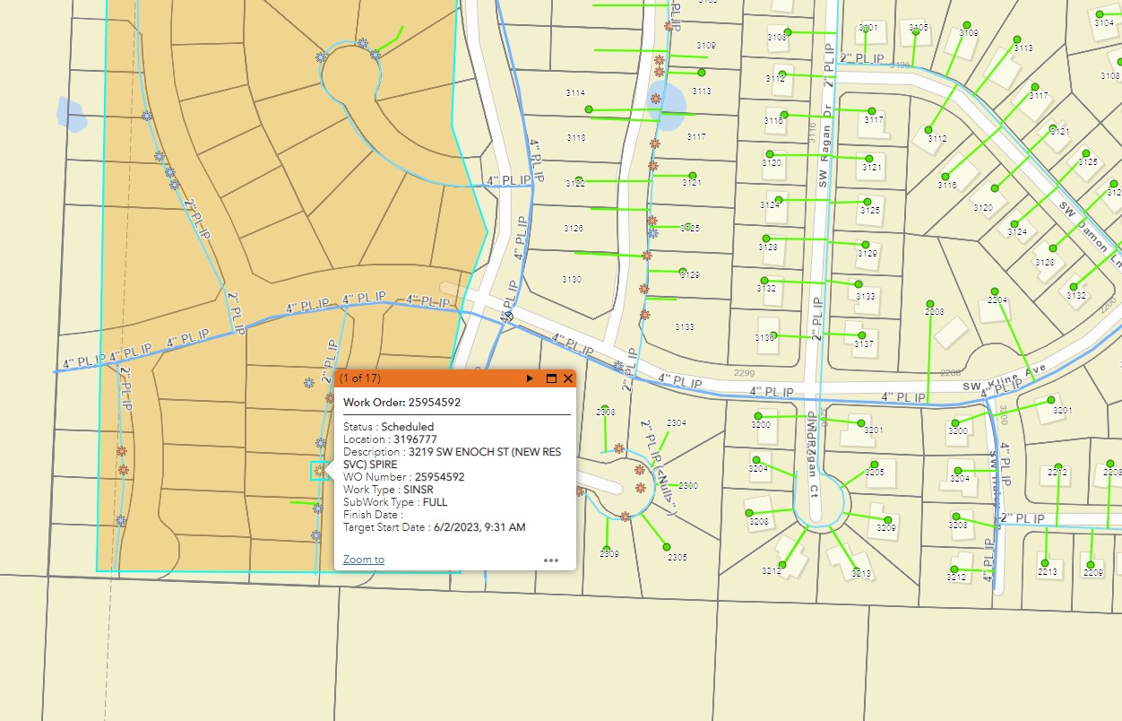Click the valve symbol at the street intersection
The height and width of the screenshot is (721, 1122).
point(507,315)
